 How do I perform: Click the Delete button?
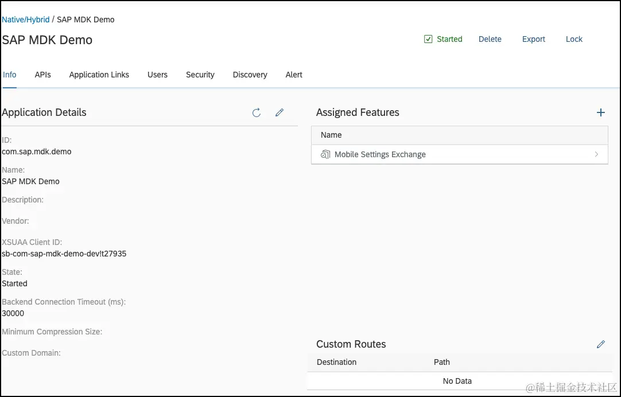pyautogui.click(x=490, y=39)
